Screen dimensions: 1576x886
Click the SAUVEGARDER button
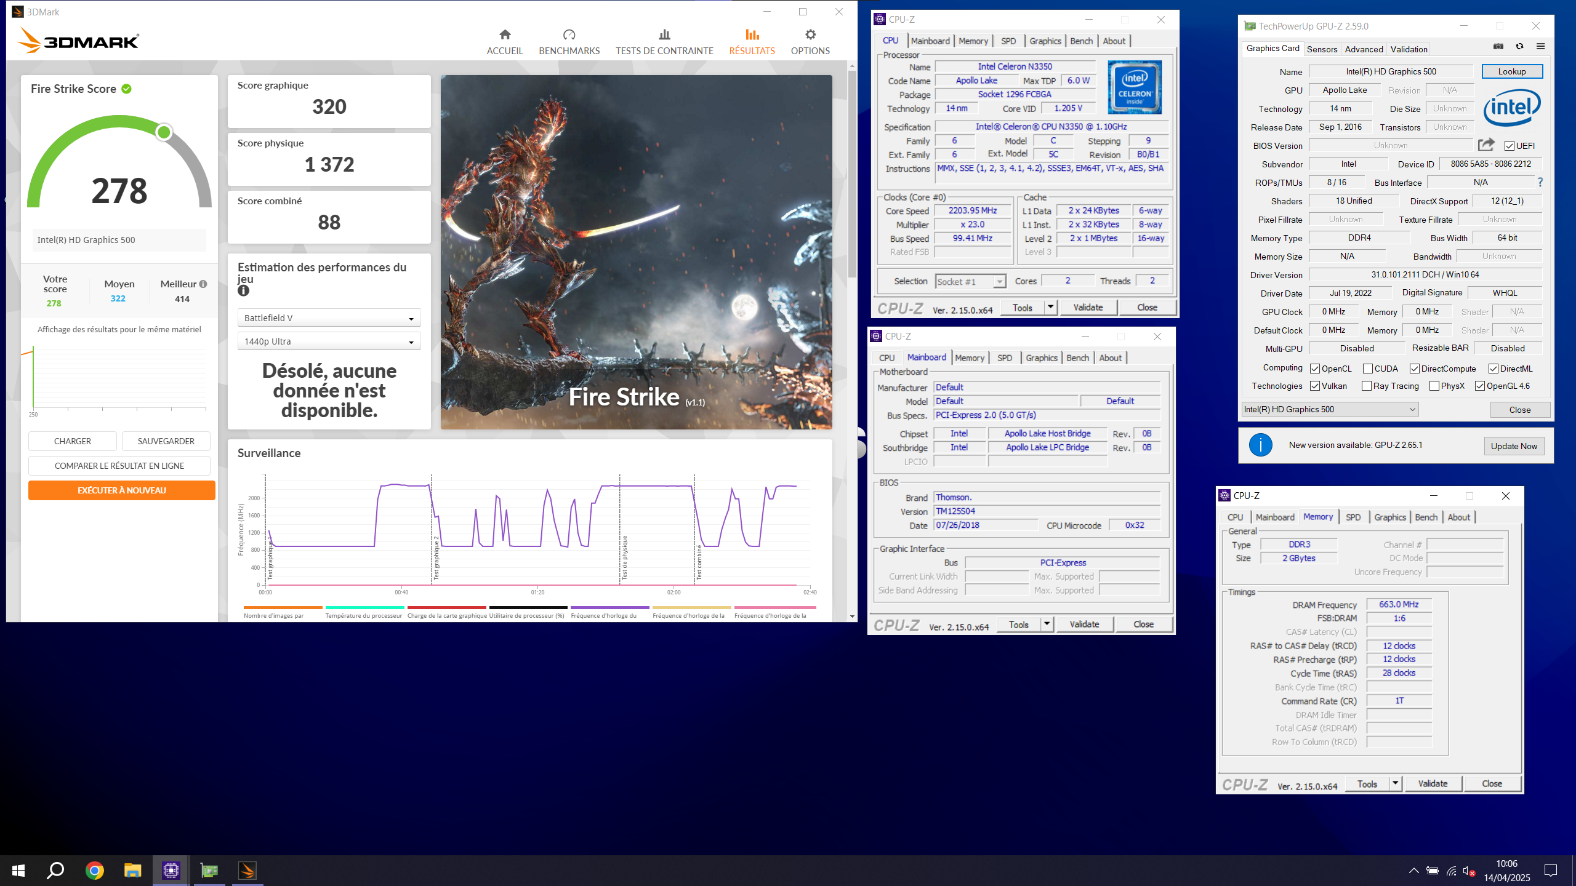[x=166, y=441]
